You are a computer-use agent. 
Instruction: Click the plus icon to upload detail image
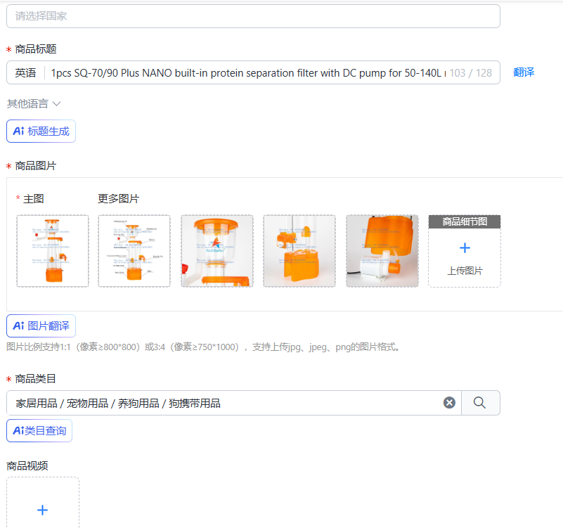[465, 248]
